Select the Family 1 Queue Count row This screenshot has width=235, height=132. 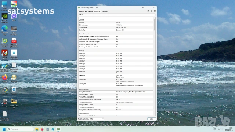click(x=116, y=95)
